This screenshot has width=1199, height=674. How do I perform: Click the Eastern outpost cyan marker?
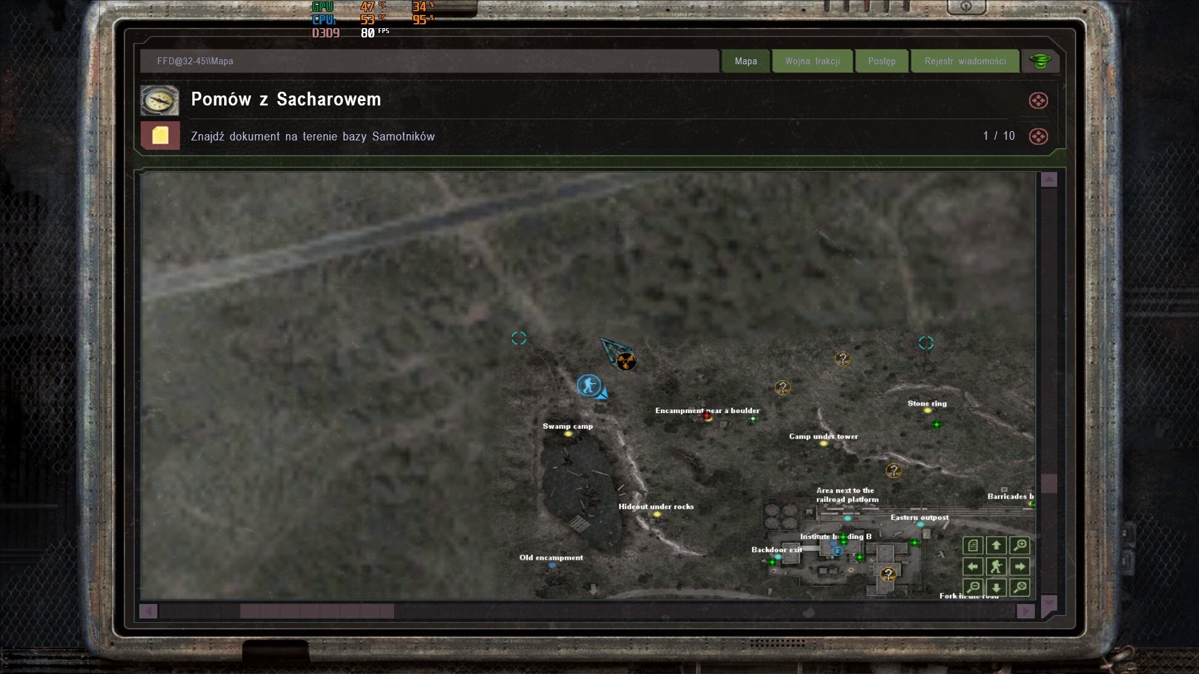click(x=920, y=525)
